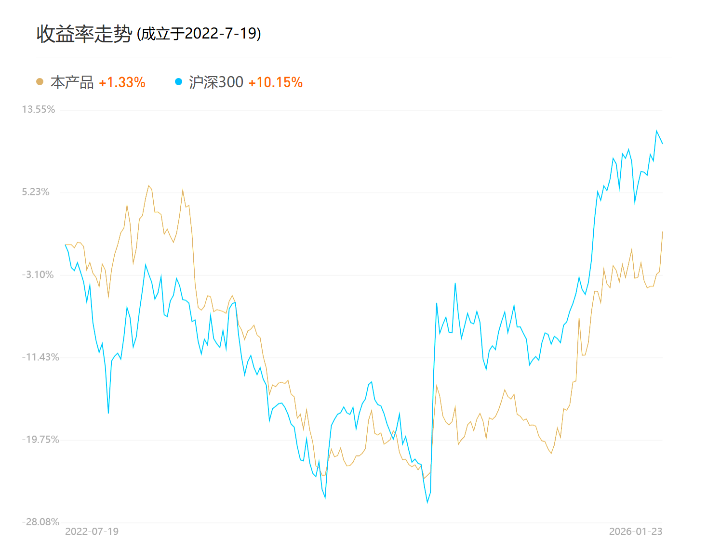The height and width of the screenshot is (559, 707).
Task: Click the tan 本产品 legend dot
Action: pos(40,82)
